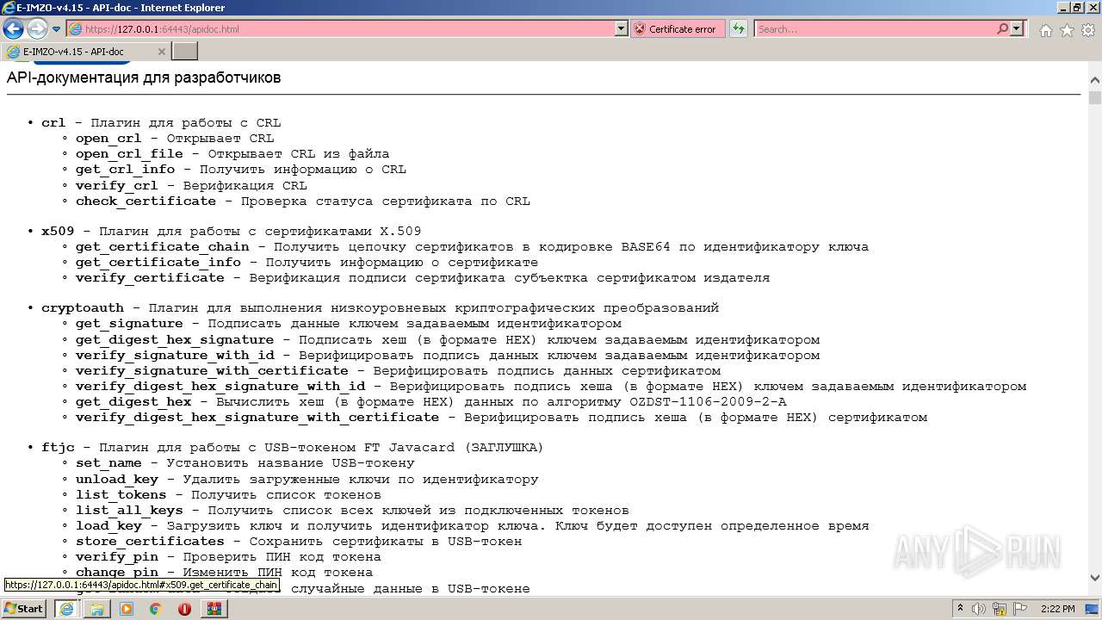Click the browser Back arrow button
This screenshot has width=1102, height=620.
coord(13,29)
